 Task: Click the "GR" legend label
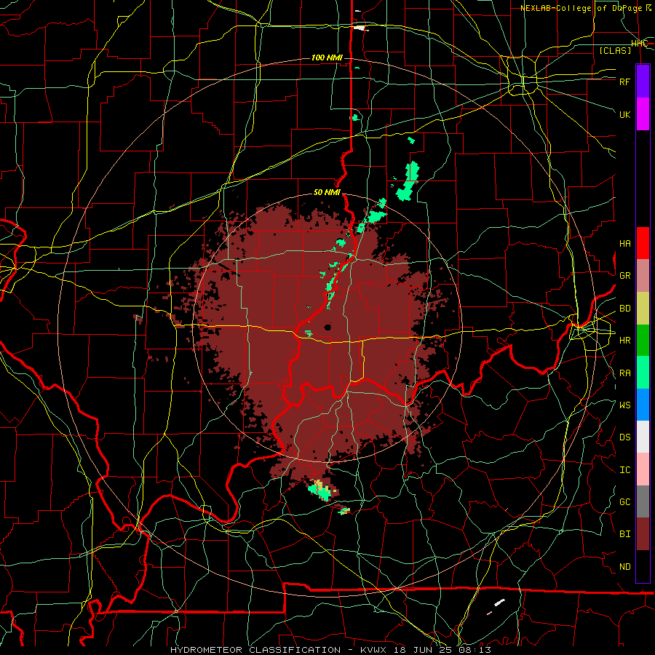coord(624,275)
